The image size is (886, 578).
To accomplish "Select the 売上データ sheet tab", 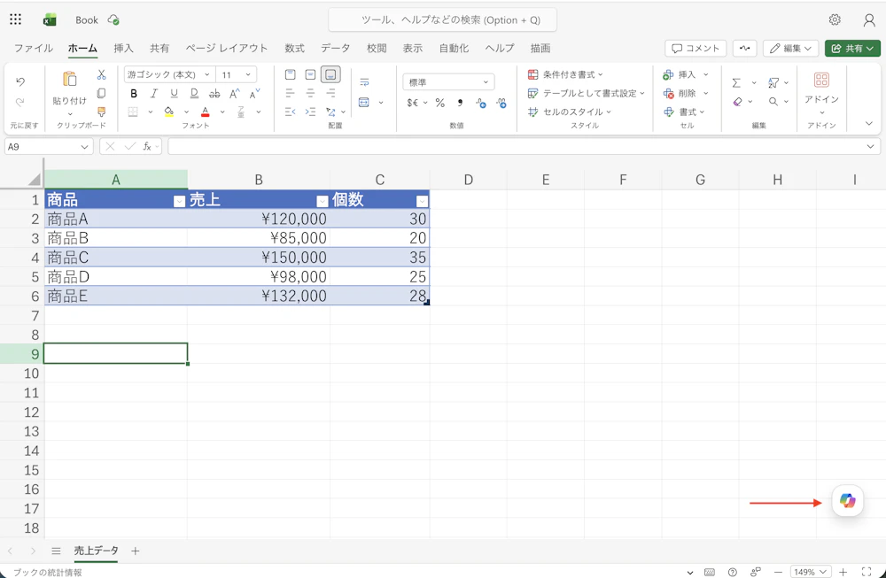I will [96, 551].
